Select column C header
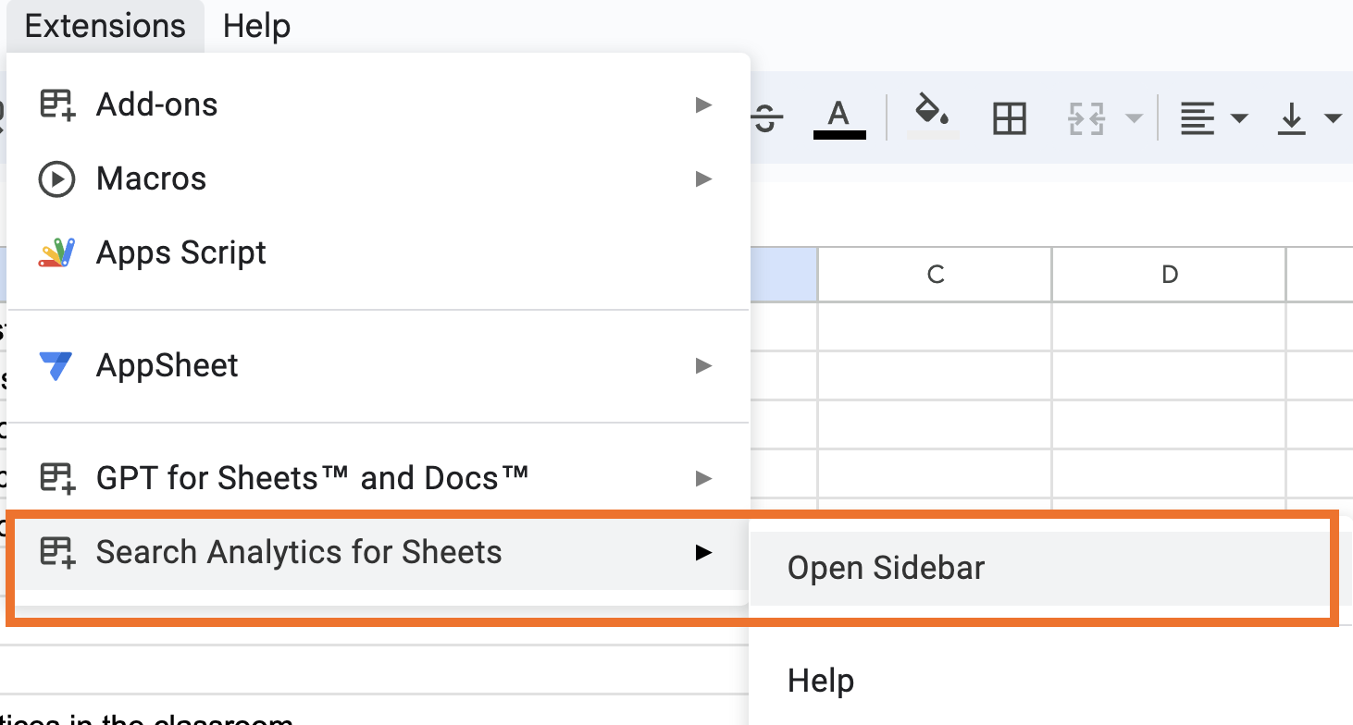This screenshot has width=1353, height=725. tap(935, 275)
